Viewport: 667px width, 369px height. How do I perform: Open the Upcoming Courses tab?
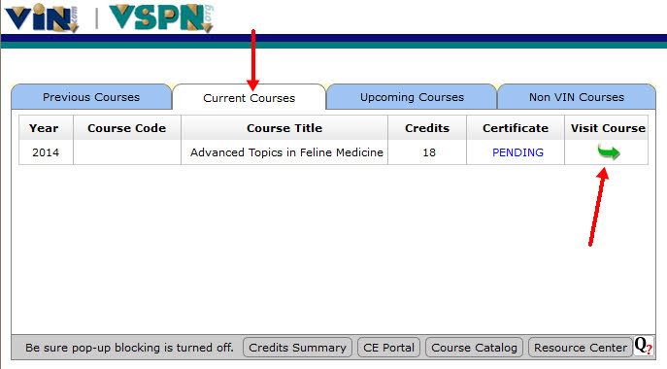pos(412,97)
